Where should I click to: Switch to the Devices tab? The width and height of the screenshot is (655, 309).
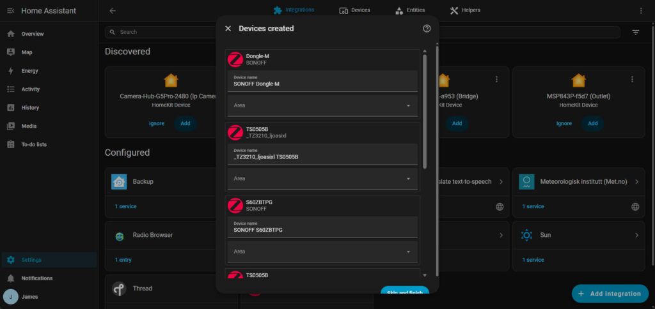click(354, 10)
